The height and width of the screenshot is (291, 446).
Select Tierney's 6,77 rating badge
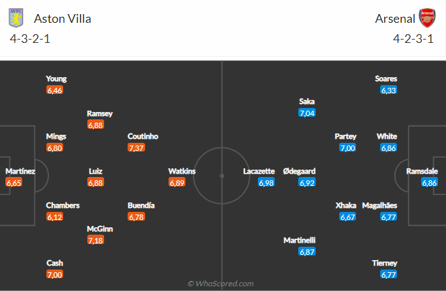pyautogui.click(x=388, y=274)
